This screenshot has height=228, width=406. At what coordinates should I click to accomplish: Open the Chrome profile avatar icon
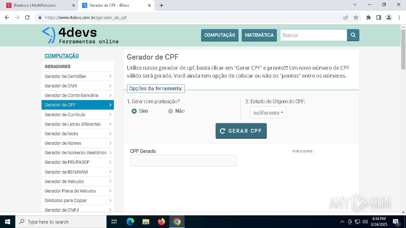pyautogui.click(x=389, y=17)
